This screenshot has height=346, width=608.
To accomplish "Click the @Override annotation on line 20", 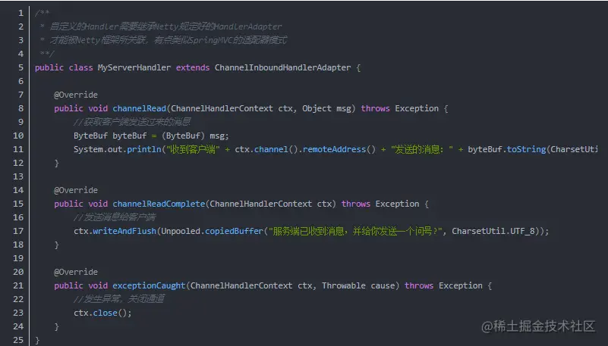I will tap(76, 272).
